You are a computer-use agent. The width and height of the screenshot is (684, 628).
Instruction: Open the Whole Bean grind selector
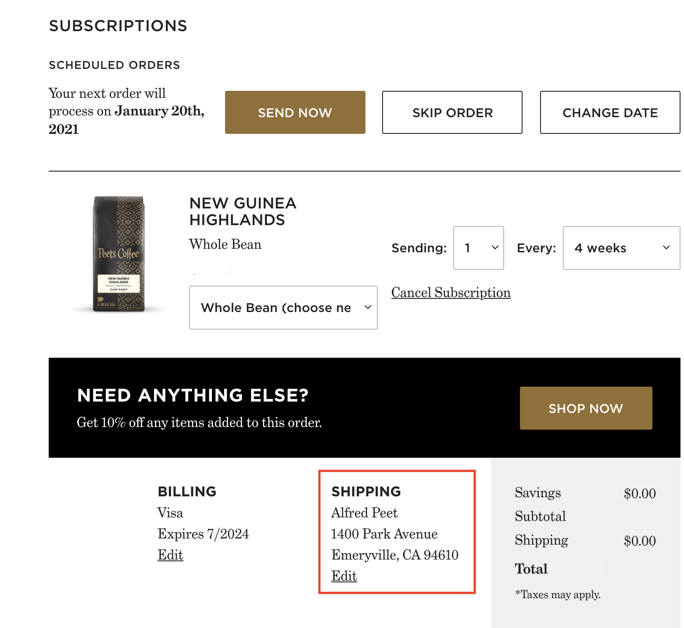(x=283, y=308)
